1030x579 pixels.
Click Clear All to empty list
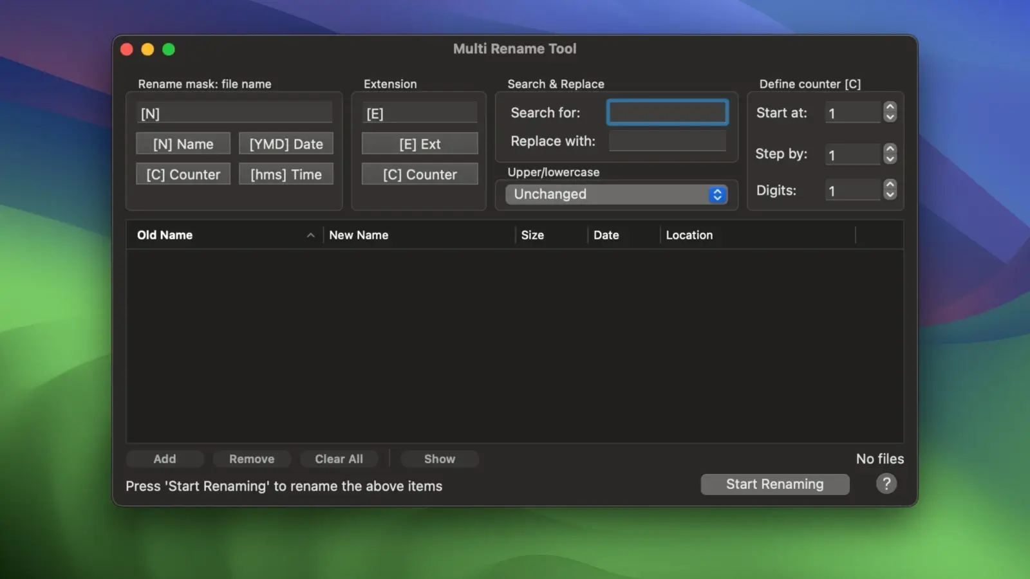point(339,459)
